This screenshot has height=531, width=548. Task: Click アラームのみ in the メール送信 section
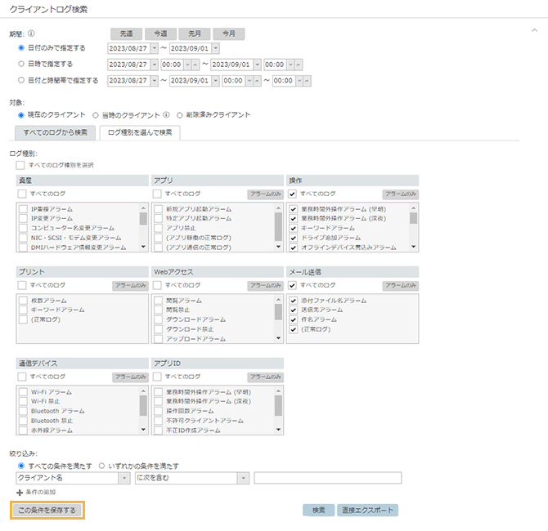pyautogui.click(x=401, y=286)
